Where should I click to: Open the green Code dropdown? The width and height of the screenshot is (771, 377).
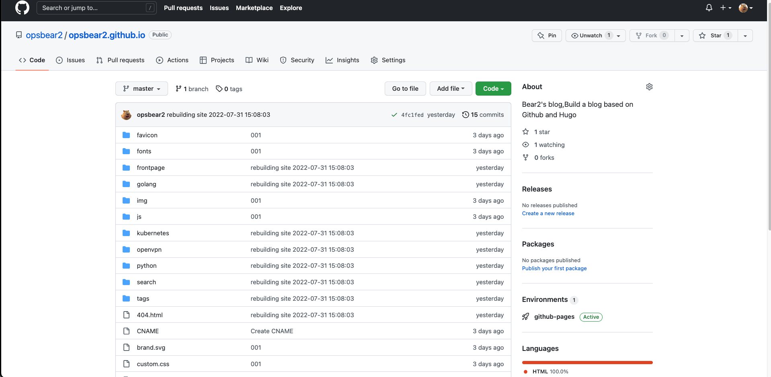(493, 89)
